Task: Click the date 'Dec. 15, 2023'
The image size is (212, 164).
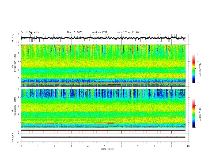Action: coord(75,32)
